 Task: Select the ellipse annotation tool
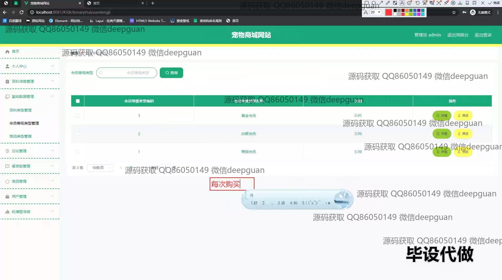coord(374,3)
